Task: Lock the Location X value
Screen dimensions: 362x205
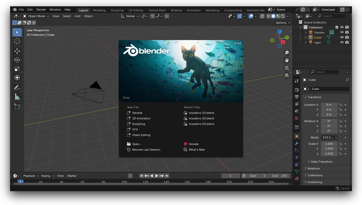Action: pos(340,105)
